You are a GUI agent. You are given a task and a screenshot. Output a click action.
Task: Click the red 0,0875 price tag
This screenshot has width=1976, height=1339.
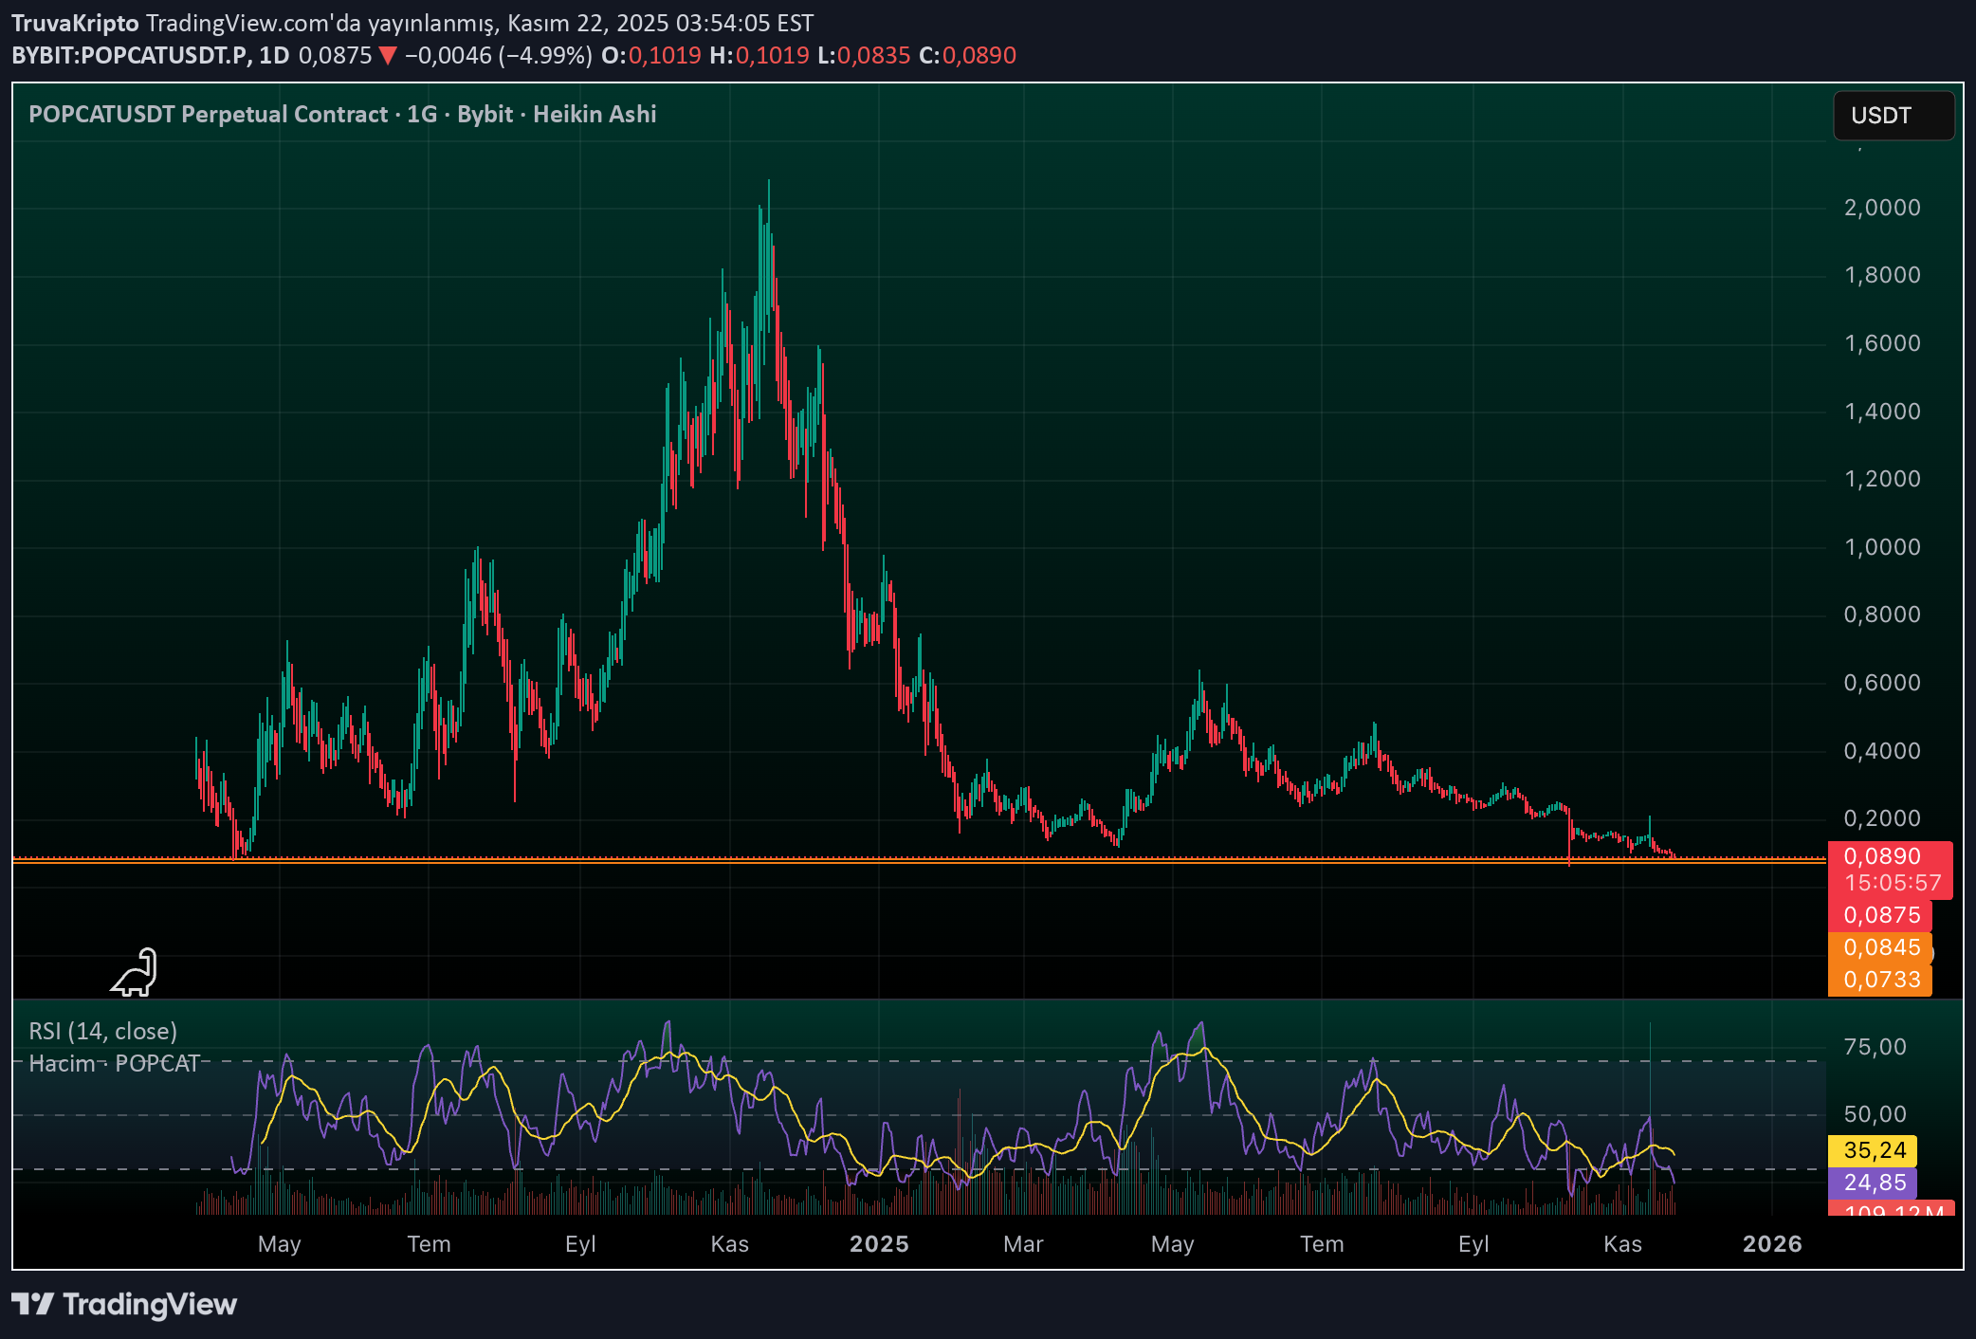click(1881, 915)
